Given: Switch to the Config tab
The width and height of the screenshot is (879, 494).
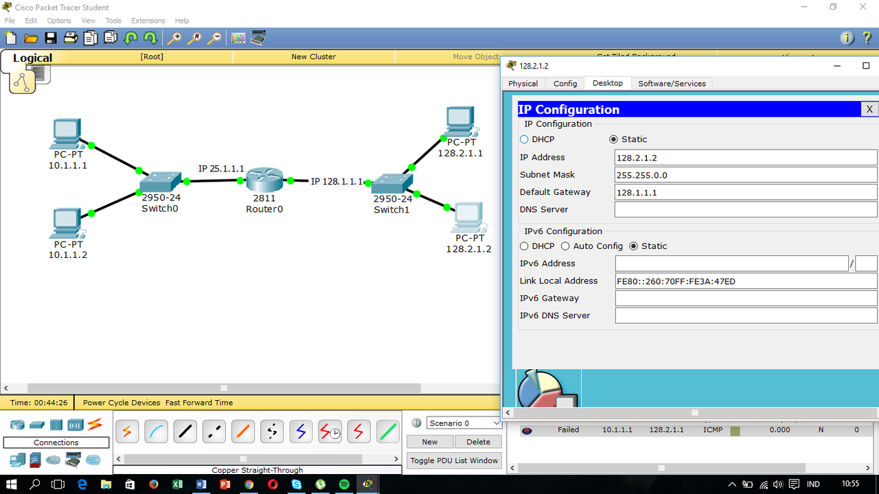Looking at the screenshot, I should (565, 84).
